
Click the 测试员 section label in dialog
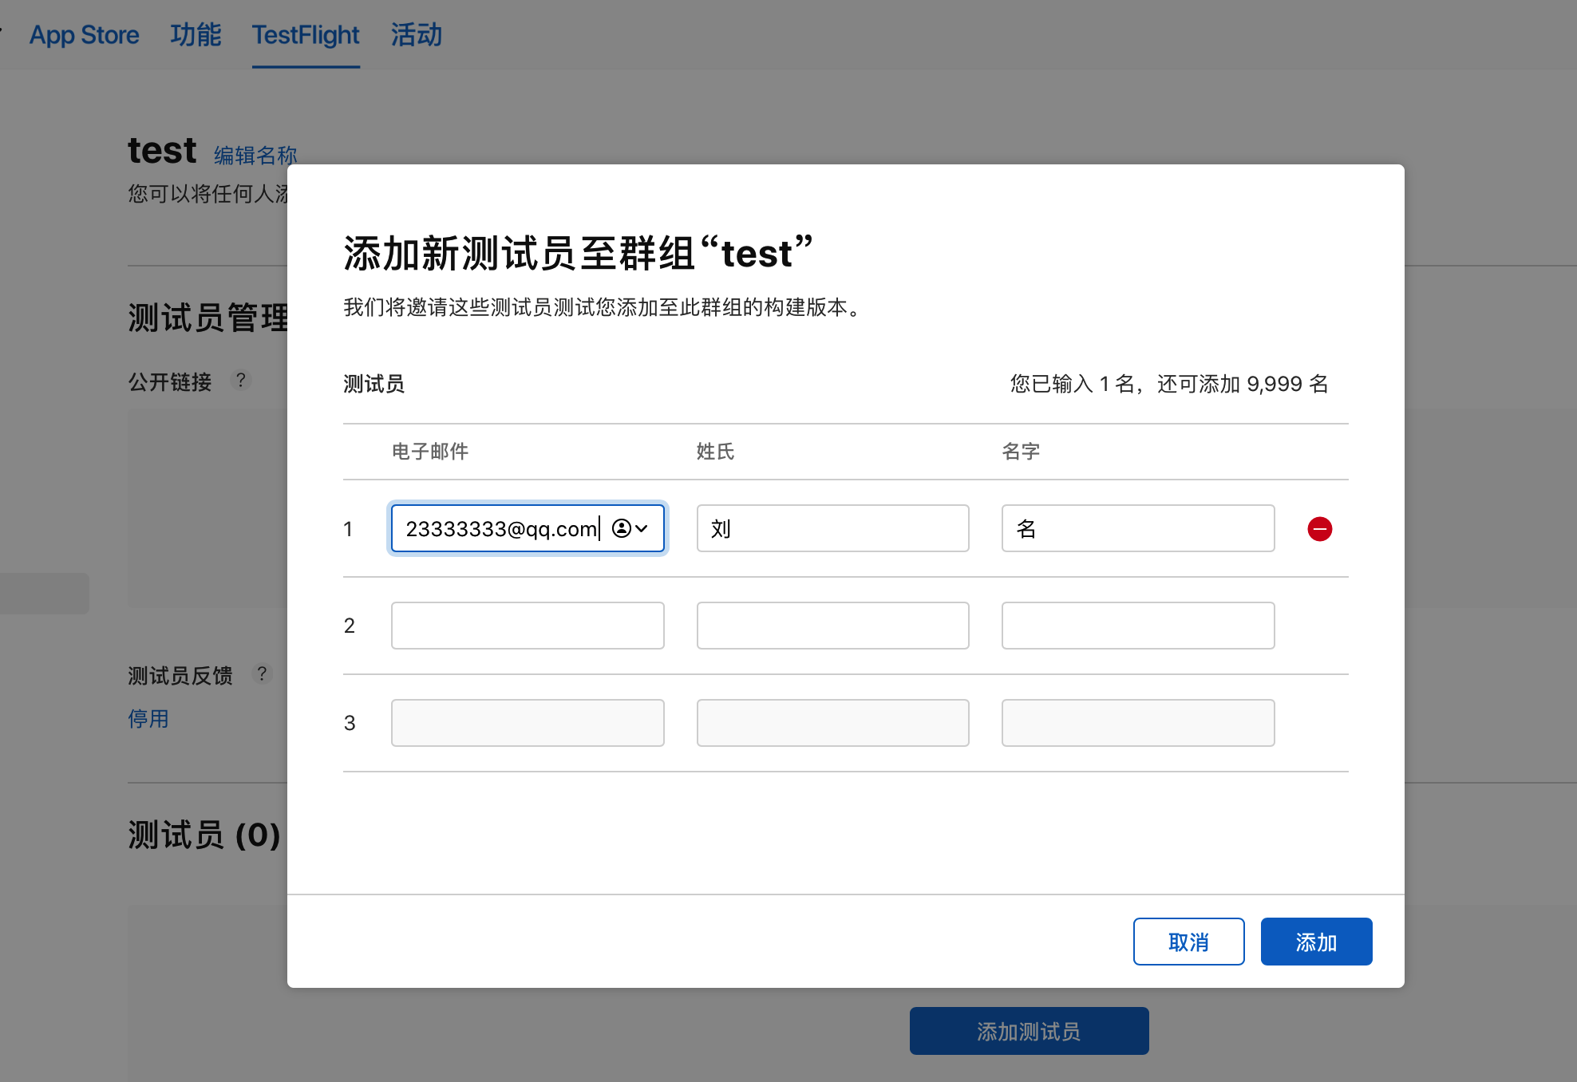[373, 384]
